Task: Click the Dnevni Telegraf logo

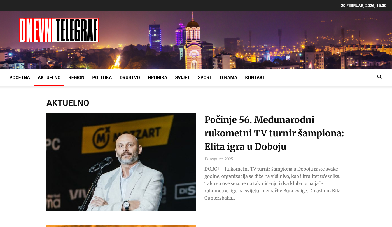Action: [59, 30]
